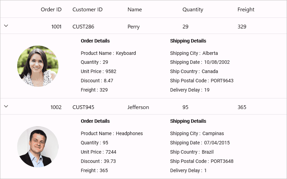
Task: Click the freight value 329 in row 1001
Action: click(242, 27)
